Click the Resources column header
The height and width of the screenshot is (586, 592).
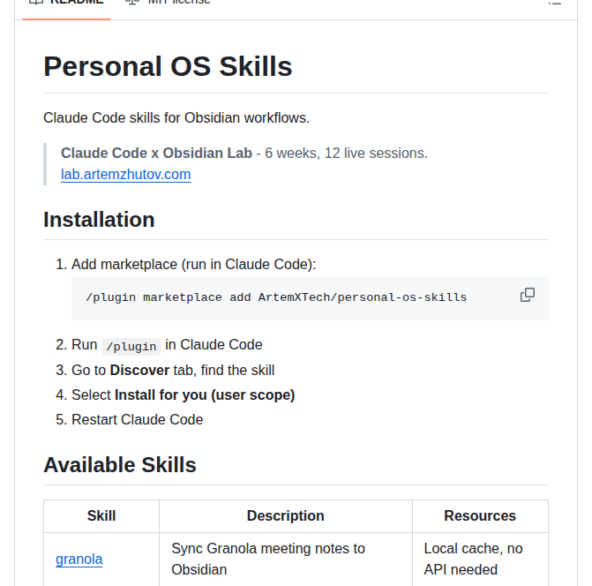click(480, 515)
